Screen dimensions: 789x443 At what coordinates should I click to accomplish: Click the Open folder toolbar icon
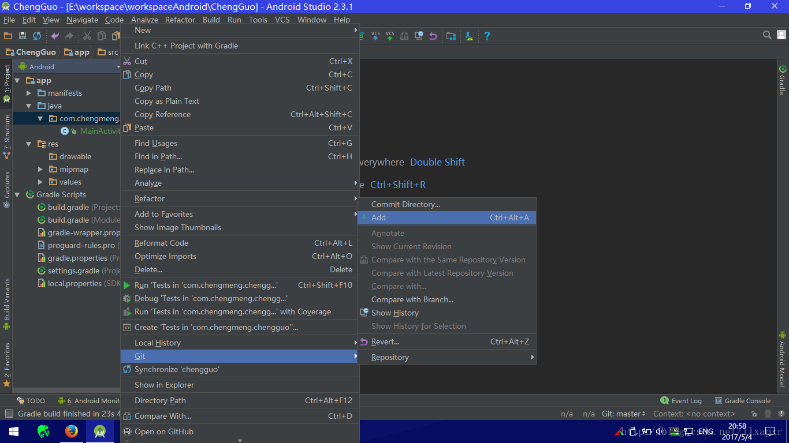tap(8, 36)
